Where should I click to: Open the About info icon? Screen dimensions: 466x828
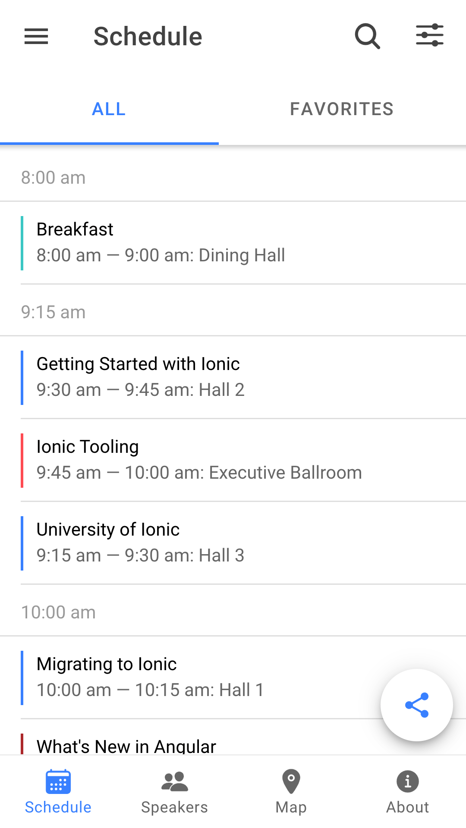tap(408, 781)
